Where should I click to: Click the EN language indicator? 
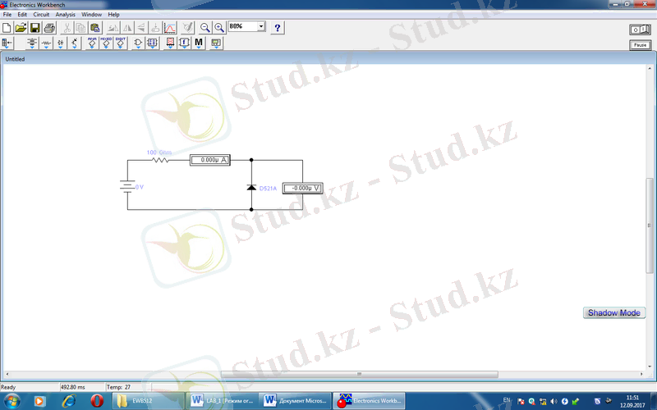point(507,400)
